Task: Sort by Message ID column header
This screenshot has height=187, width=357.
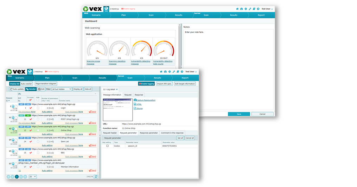Action: [x=9, y=99]
